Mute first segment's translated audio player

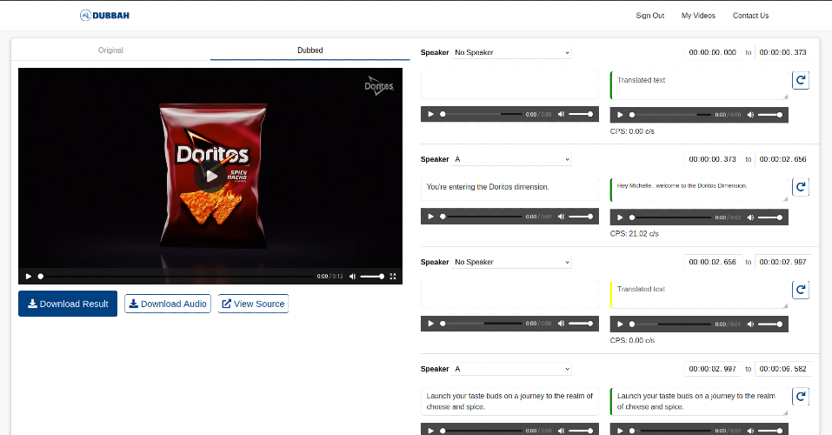coord(751,115)
